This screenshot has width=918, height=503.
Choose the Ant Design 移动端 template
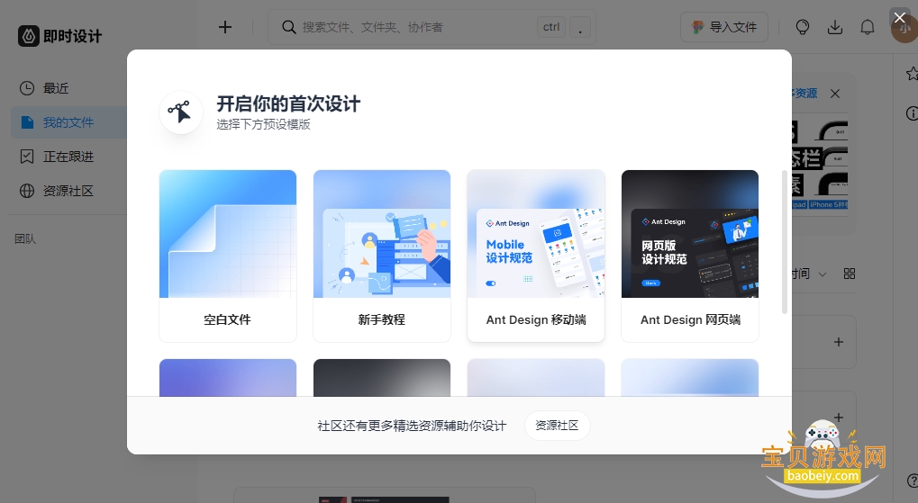pos(536,256)
